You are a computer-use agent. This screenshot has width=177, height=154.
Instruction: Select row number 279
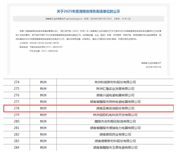coord(17,115)
